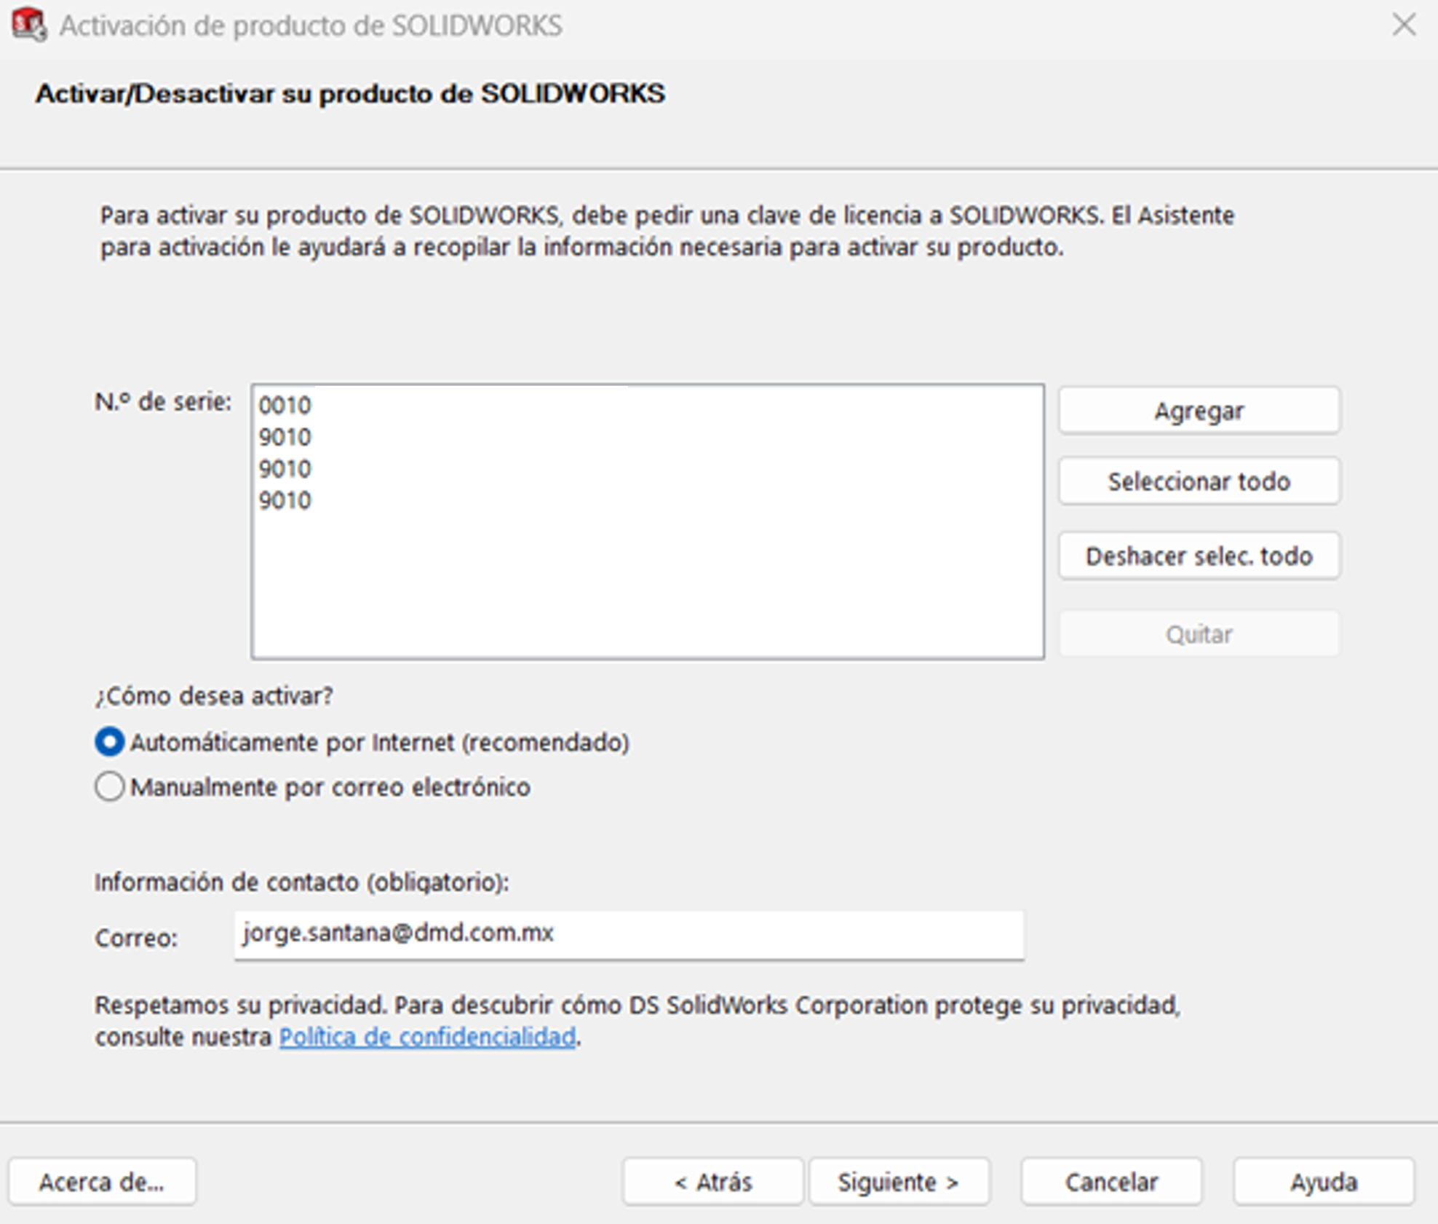Open help with the Ayuda button
This screenshot has width=1438, height=1224.
click(x=1324, y=1182)
